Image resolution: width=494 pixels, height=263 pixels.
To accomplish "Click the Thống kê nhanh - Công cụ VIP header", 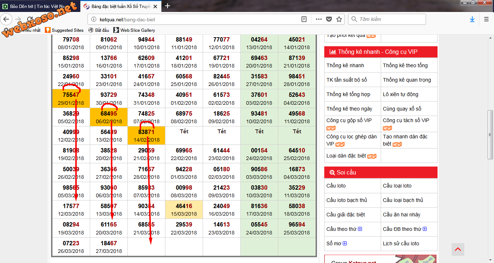I will coord(381,52).
